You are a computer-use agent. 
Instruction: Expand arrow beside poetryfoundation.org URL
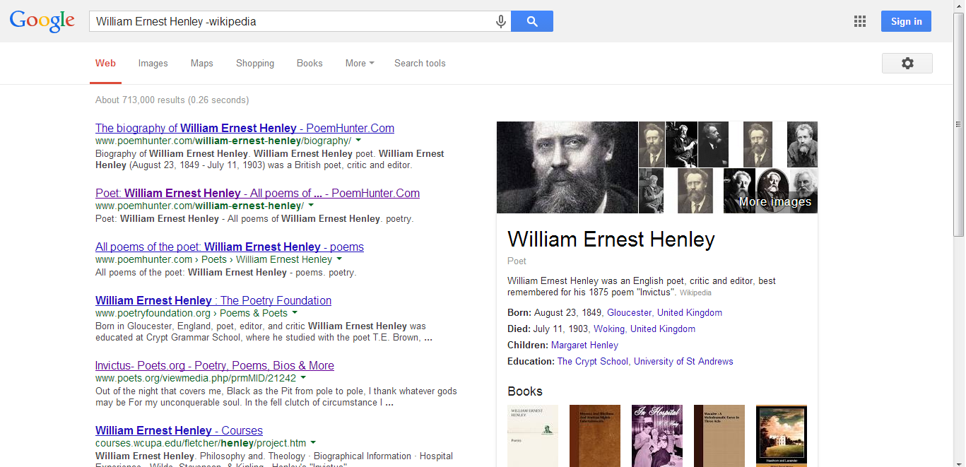pos(295,313)
